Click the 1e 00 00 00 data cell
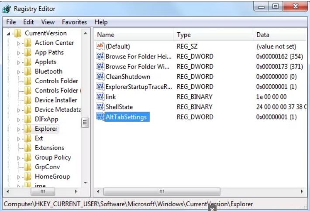310x211 pixels. 271,97
